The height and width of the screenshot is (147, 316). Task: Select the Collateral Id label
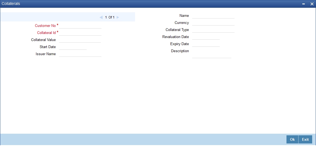coord(46,33)
